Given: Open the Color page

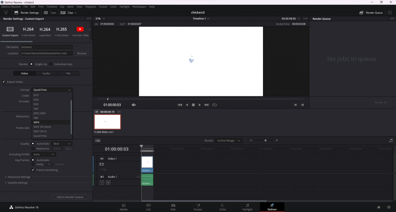Looking at the screenshot, I should [x=222, y=207].
